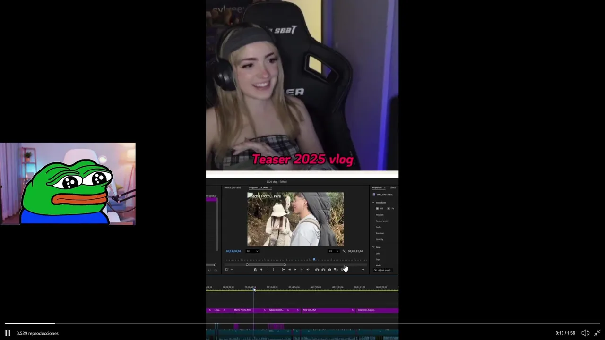Click the 3.529 reproducciones view count
Viewport: 605px width, 340px height.
[x=37, y=333]
